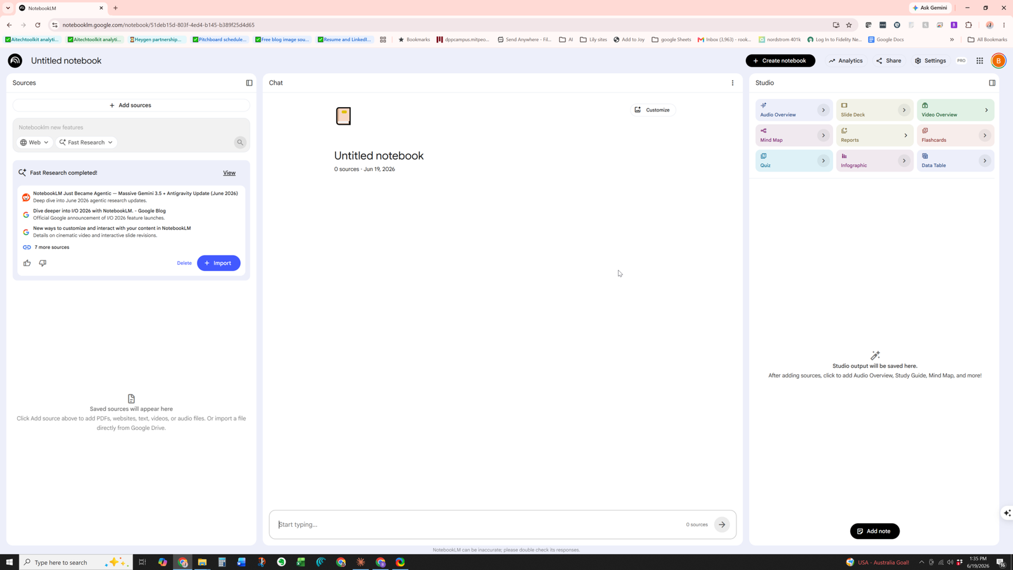
Task: Open Analytics
Action: click(x=845, y=61)
